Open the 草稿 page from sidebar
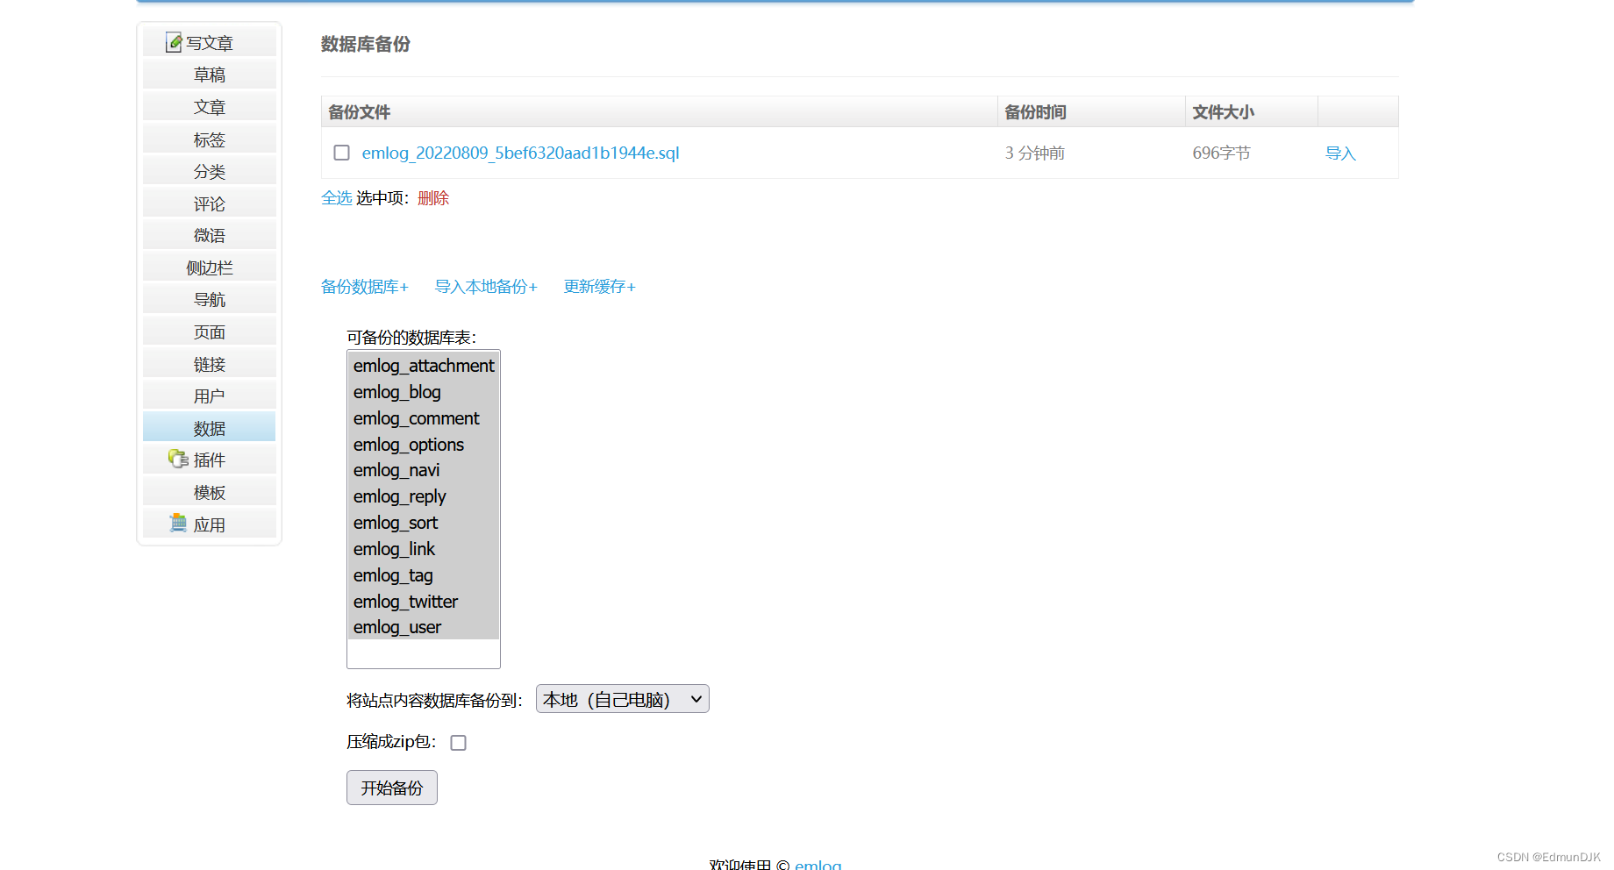Screen dimensions: 1614x870 (210, 74)
